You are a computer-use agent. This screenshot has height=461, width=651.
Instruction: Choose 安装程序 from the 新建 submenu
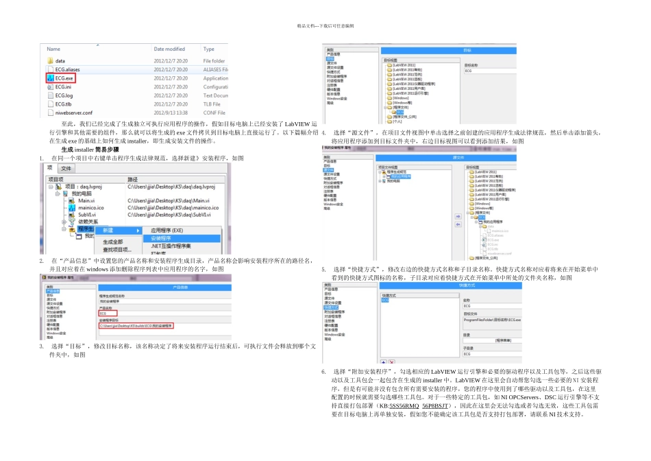click(x=182, y=238)
